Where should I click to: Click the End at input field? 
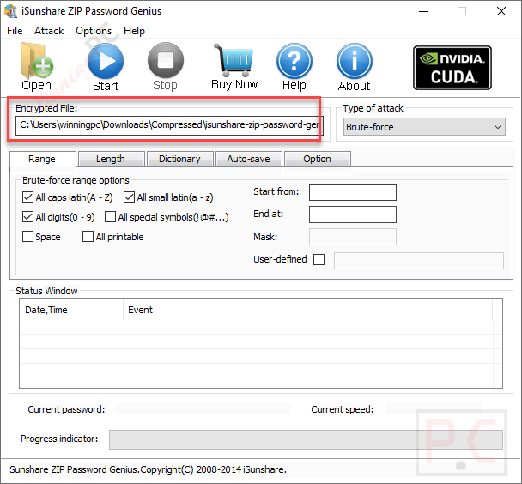tap(353, 215)
